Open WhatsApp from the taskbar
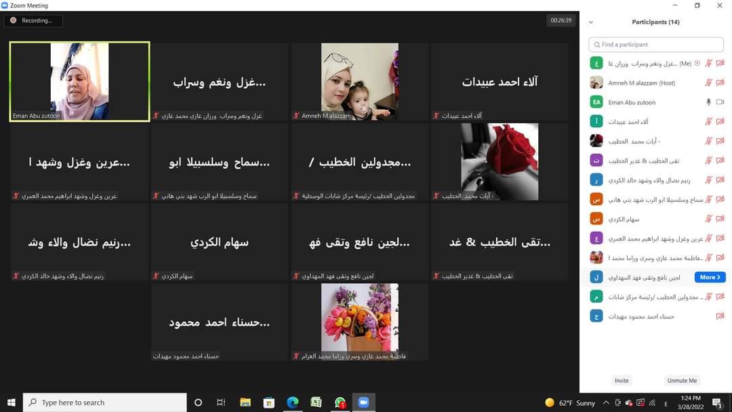This screenshot has height=412, width=732. (x=340, y=403)
